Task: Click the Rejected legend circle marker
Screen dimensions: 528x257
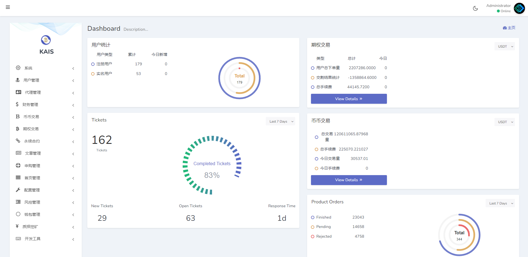Action: [x=313, y=237]
